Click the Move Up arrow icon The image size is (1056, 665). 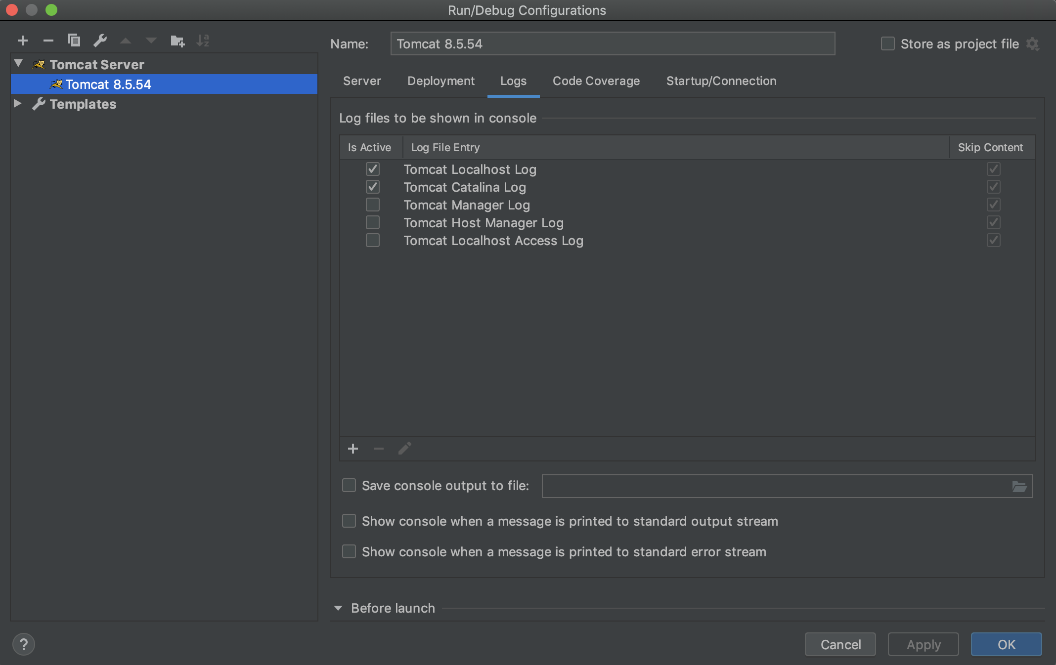point(126,41)
